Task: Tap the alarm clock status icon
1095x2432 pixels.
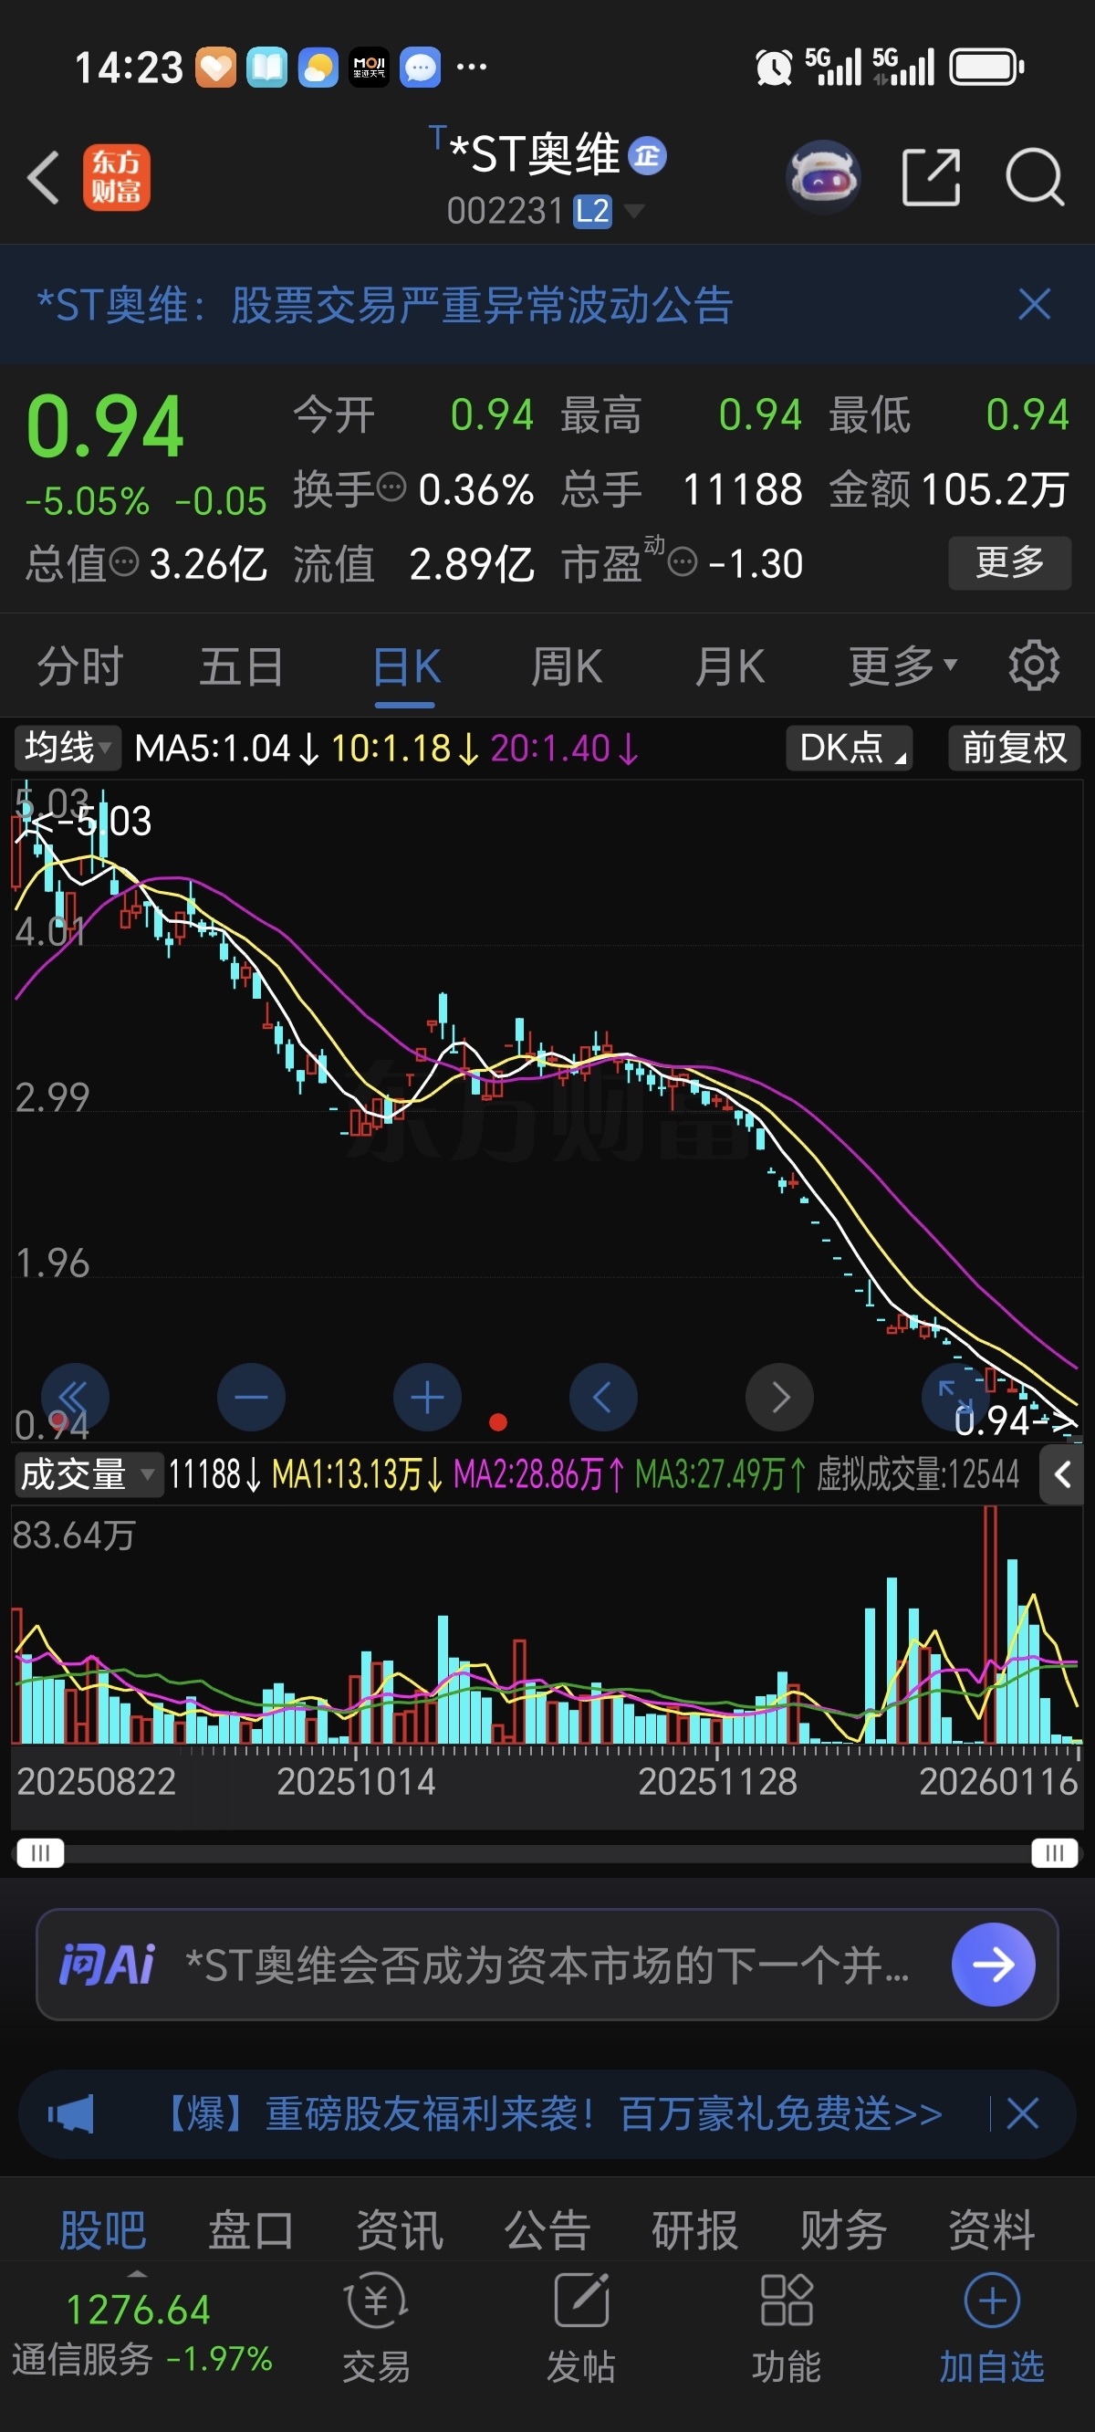Action: pos(774,67)
